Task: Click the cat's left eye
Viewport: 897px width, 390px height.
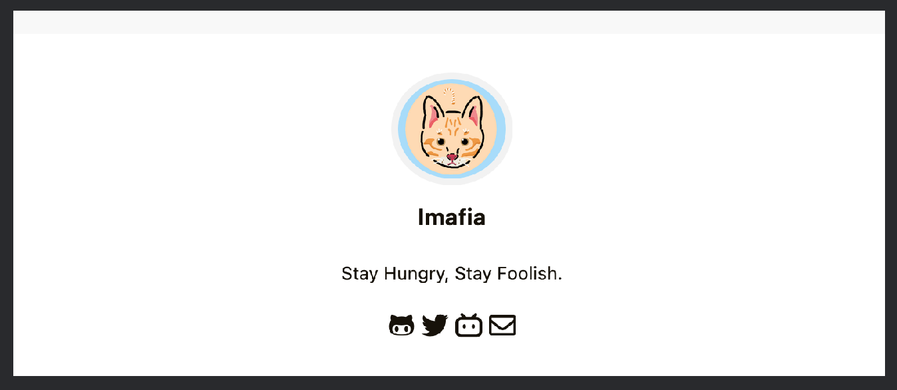Action: [441, 141]
